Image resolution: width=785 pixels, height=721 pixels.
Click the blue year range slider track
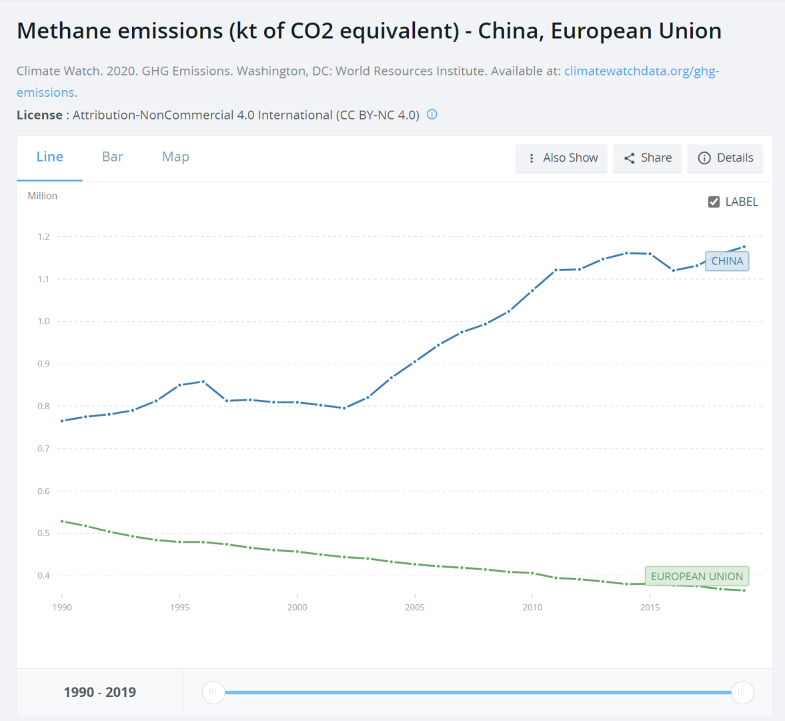click(x=478, y=692)
